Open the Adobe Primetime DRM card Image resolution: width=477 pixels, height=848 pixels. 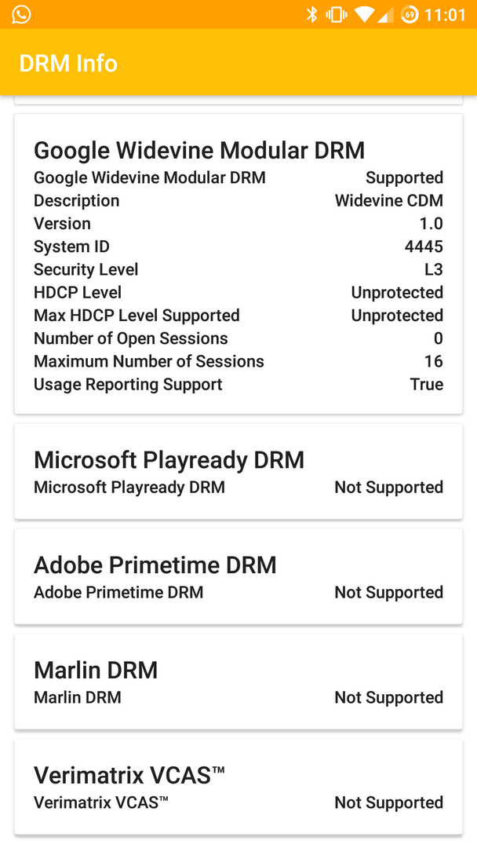coord(238,576)
